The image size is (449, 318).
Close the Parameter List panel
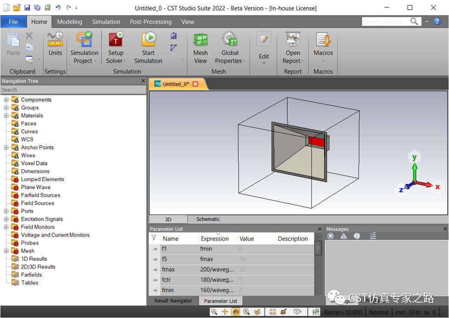coord(320,229)
